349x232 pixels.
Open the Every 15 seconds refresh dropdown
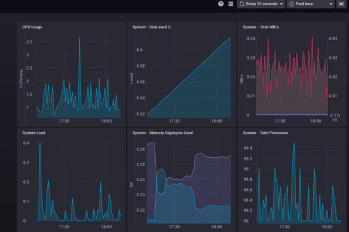pyautogui.click(x=261, y=4)
